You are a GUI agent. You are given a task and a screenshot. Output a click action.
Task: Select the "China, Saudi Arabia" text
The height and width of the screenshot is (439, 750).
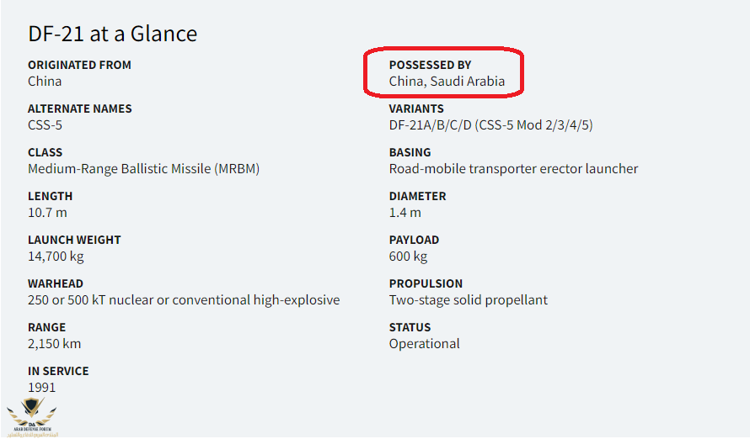tap(447, 82)
